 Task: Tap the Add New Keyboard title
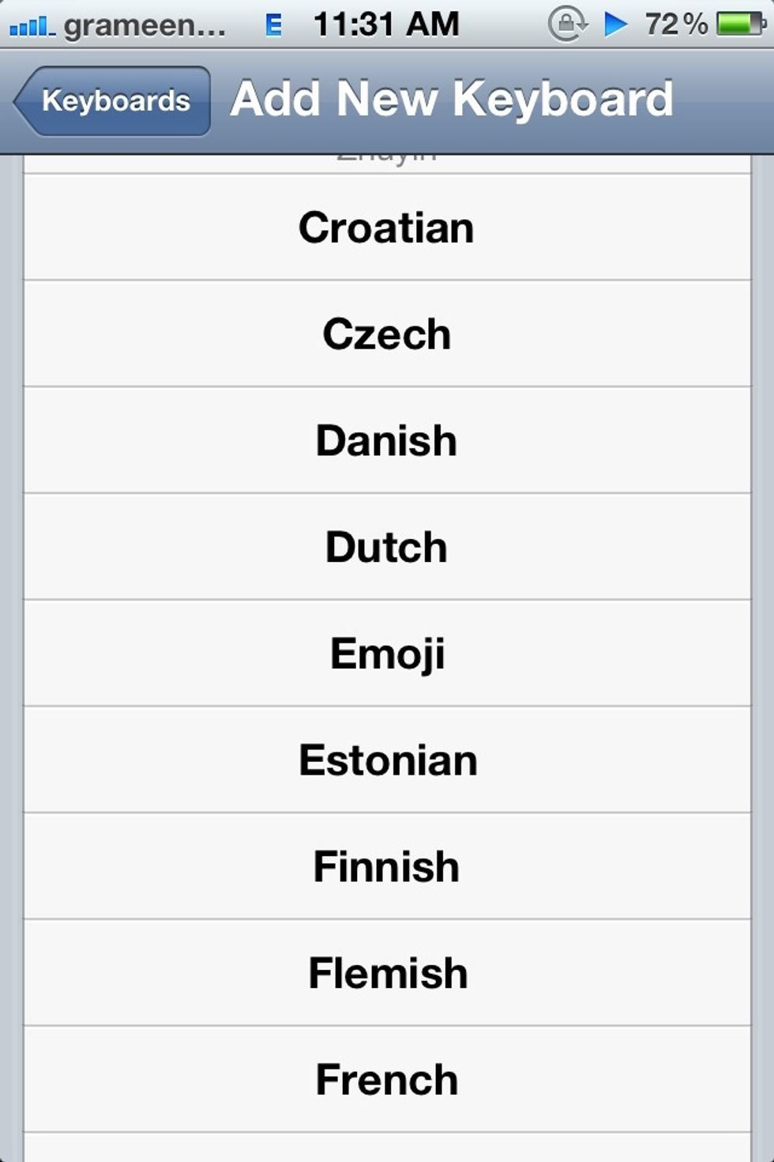(x=450, y=98)
